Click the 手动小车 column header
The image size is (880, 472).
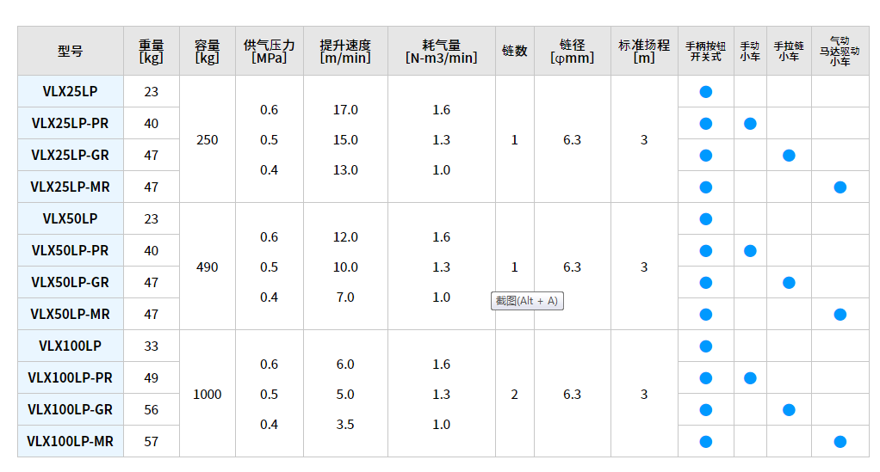750,51
